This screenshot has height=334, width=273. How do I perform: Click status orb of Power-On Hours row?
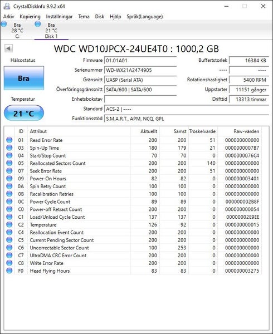click(x=9, y=178)
